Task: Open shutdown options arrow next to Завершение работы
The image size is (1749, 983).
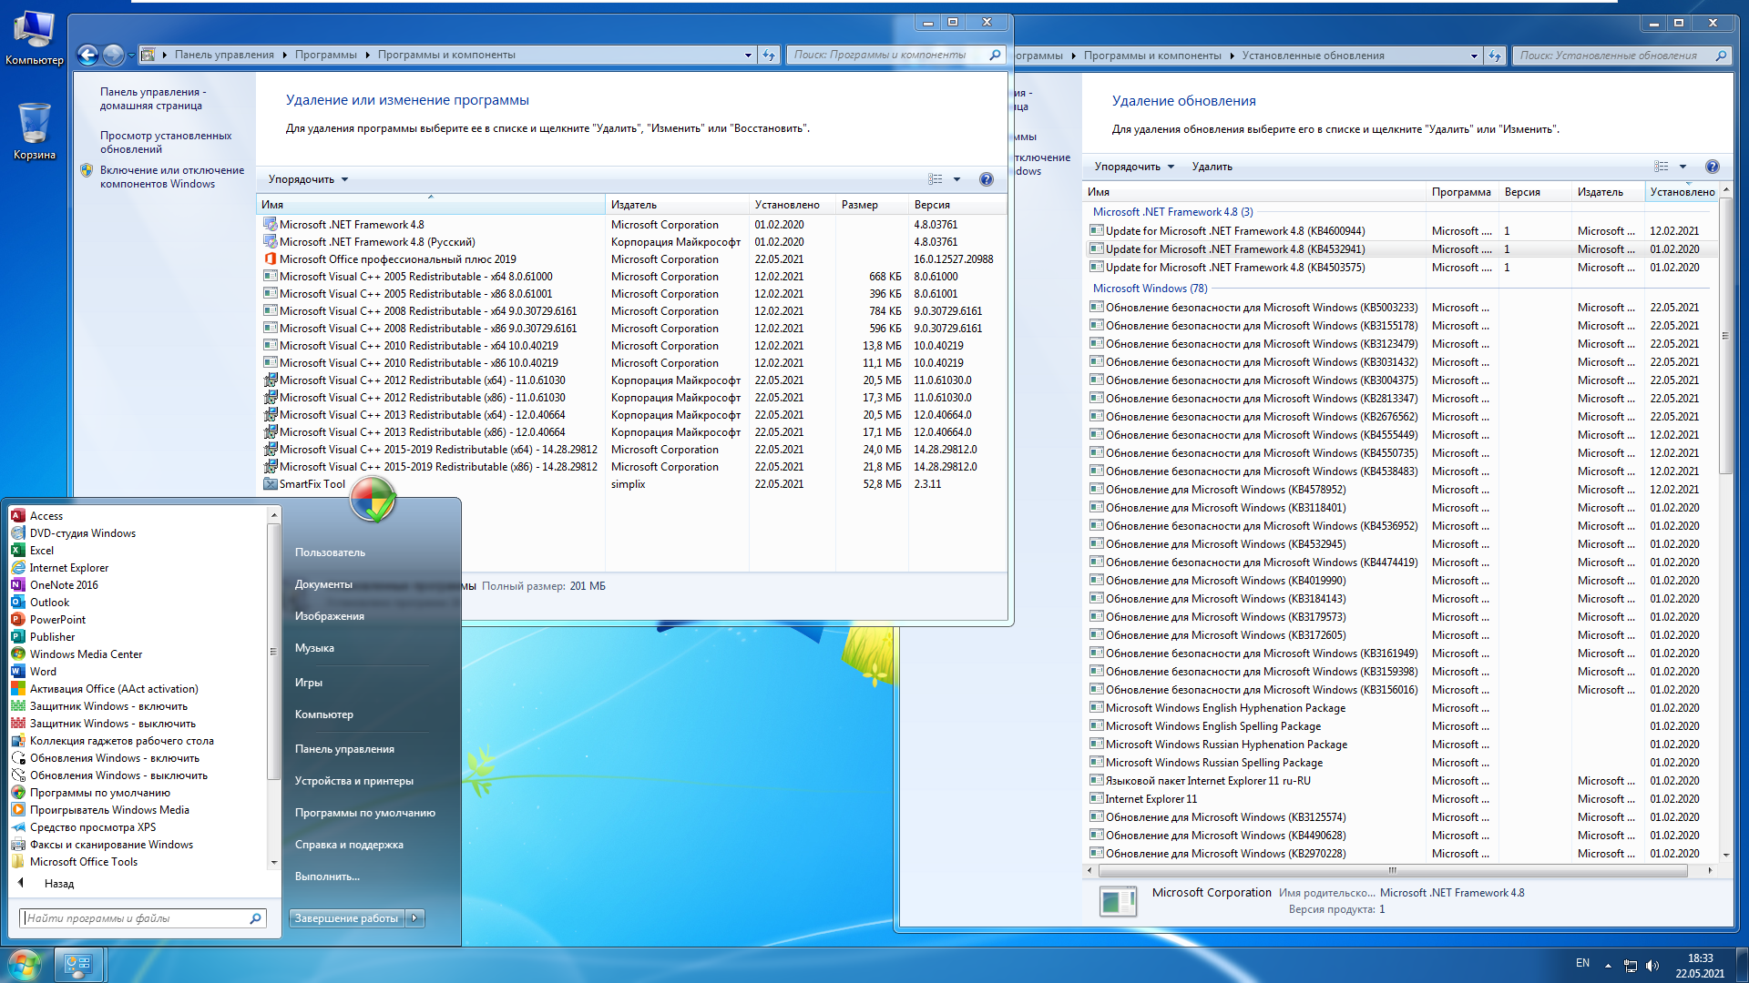Action: point(415,918)
